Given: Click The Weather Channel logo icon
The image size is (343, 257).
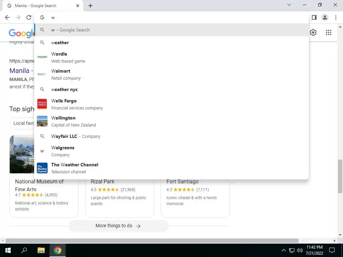Looking at the screenshot, I should click(x=42, y=168).
